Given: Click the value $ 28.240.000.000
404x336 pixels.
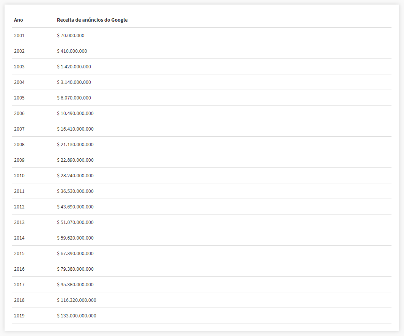Looking at the screenshot, I should point(75,176).
